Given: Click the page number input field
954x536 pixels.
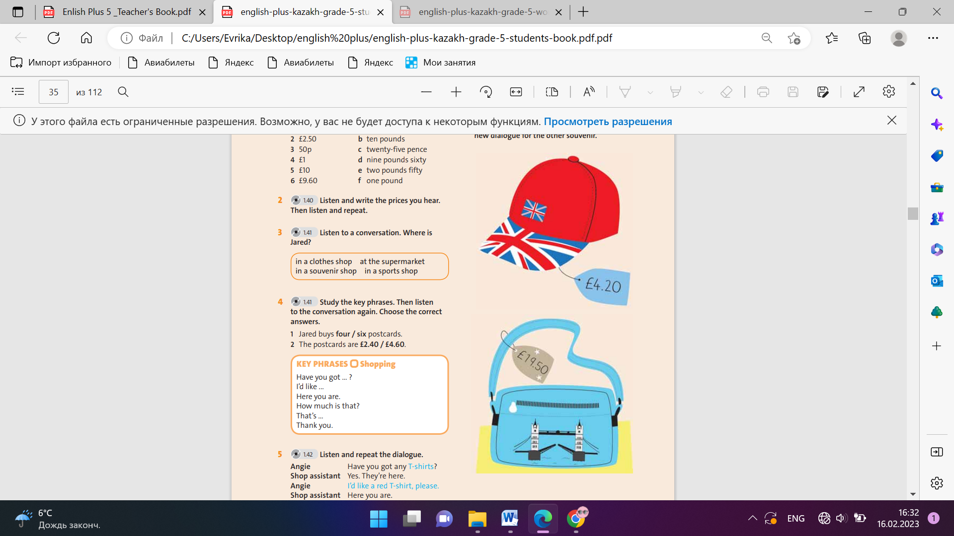Looking at the screenshot, I should tap(54, 92).
